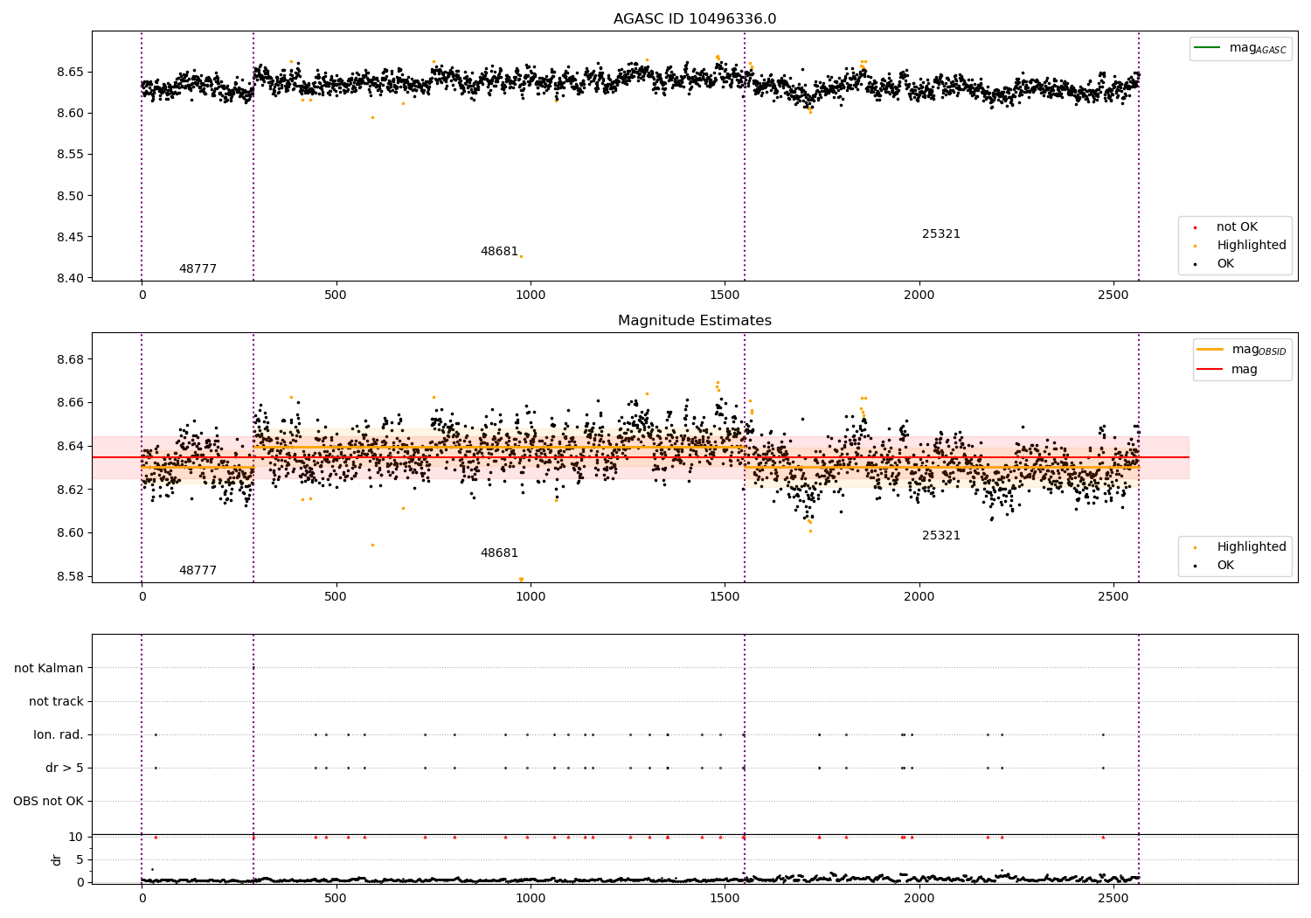Image resolution: width=1311 pixels, height=918 pixels.
Task: Click obsid label 25321 in Magnitude Estimates plot
Action: 941,536
